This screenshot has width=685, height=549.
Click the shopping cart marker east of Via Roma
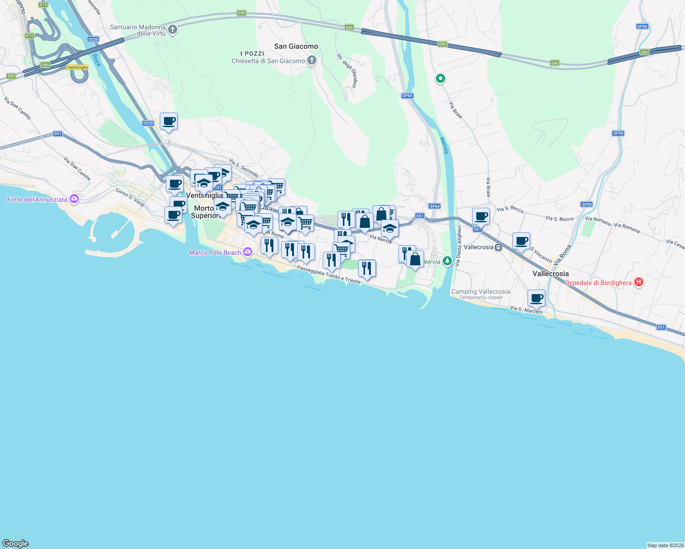[305, 222]
